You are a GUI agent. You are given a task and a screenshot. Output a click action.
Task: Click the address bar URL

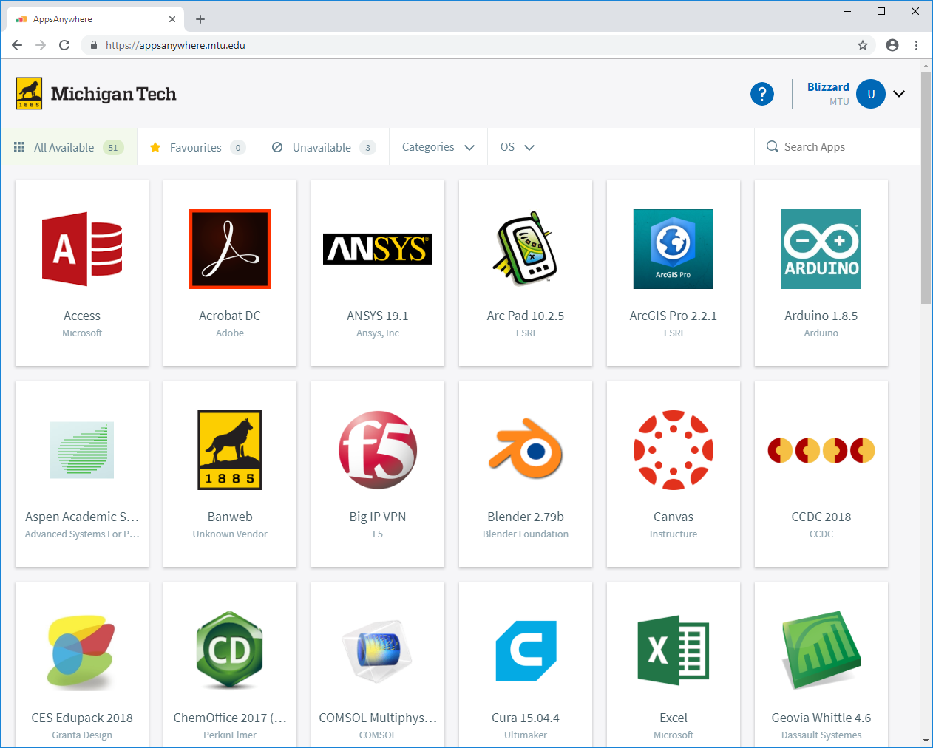[175, 45]
